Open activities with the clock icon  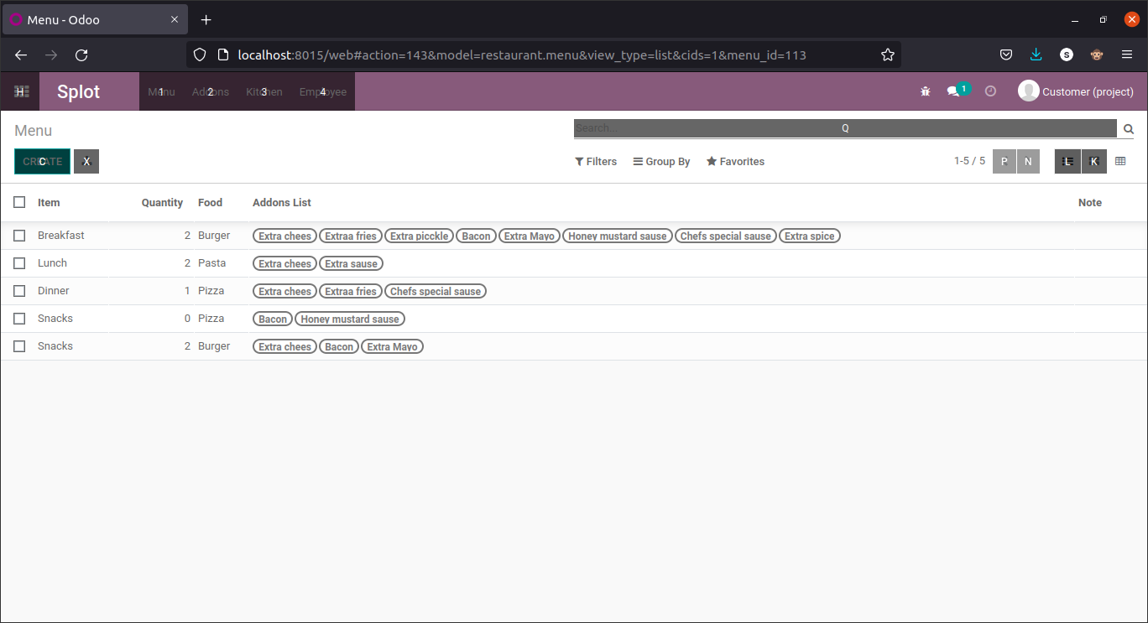click(990, 91)
